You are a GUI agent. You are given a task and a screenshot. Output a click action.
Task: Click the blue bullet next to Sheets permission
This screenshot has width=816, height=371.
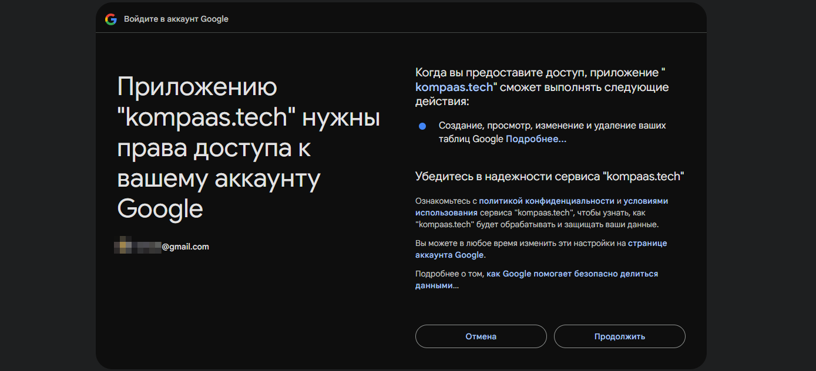click(422, 126)
